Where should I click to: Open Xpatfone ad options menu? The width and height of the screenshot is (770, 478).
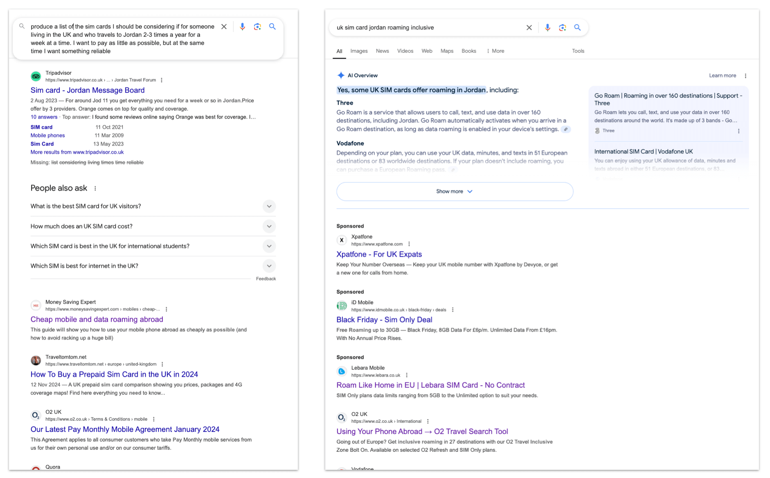[409, 244]
